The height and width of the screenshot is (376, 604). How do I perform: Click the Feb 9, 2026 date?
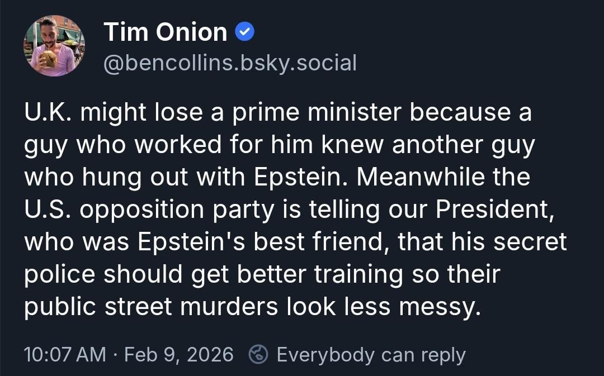pyautogui.click(x=179, y=355)
